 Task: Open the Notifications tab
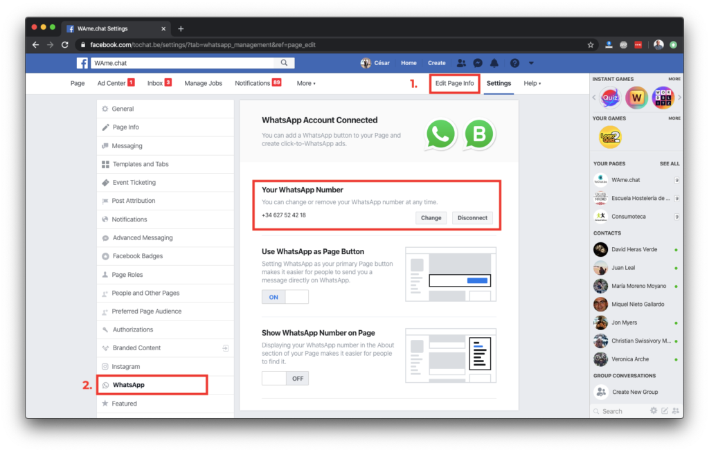click(258, 83)
